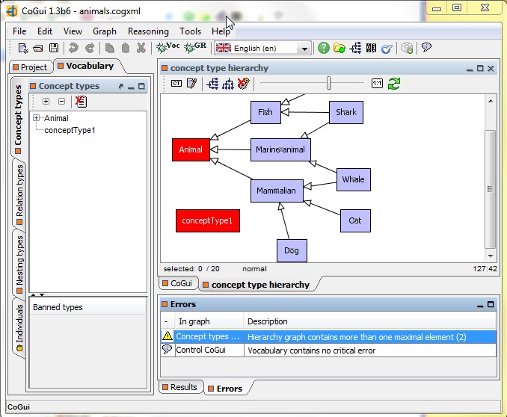Switch to the CoGui editor tab
The width and height of the screenshot is (507, 417).
(178, 283)
